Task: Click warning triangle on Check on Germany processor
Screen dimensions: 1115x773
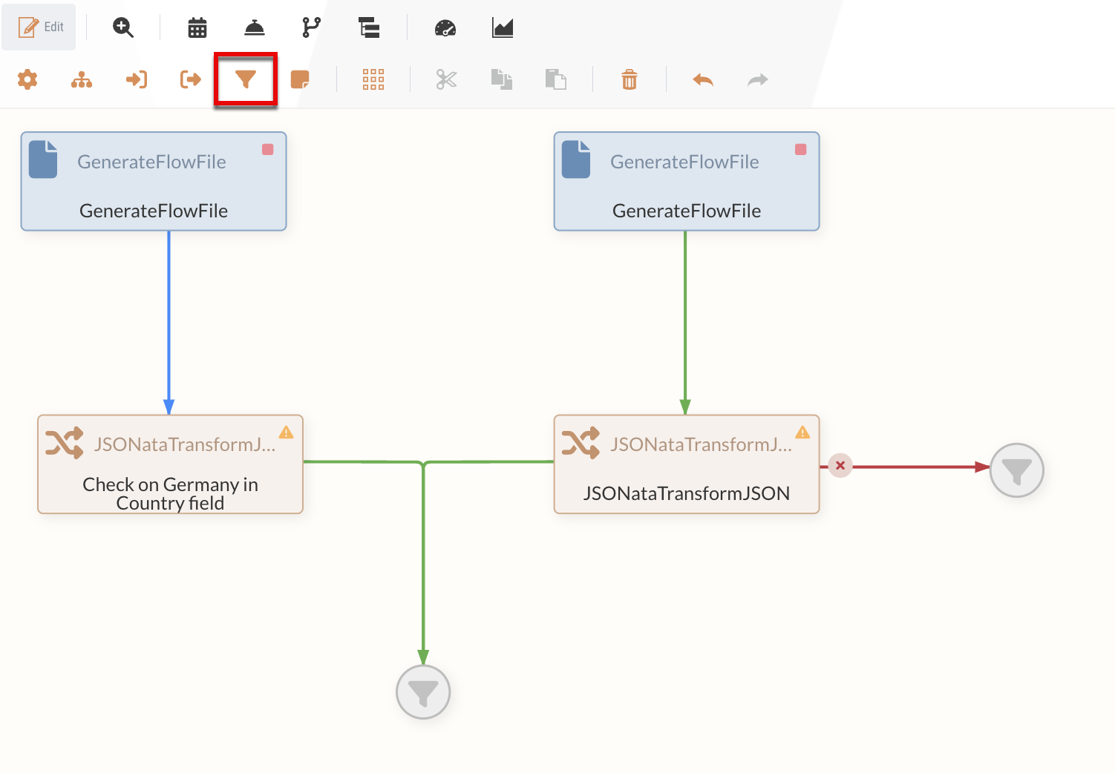Action: [286, 432]
